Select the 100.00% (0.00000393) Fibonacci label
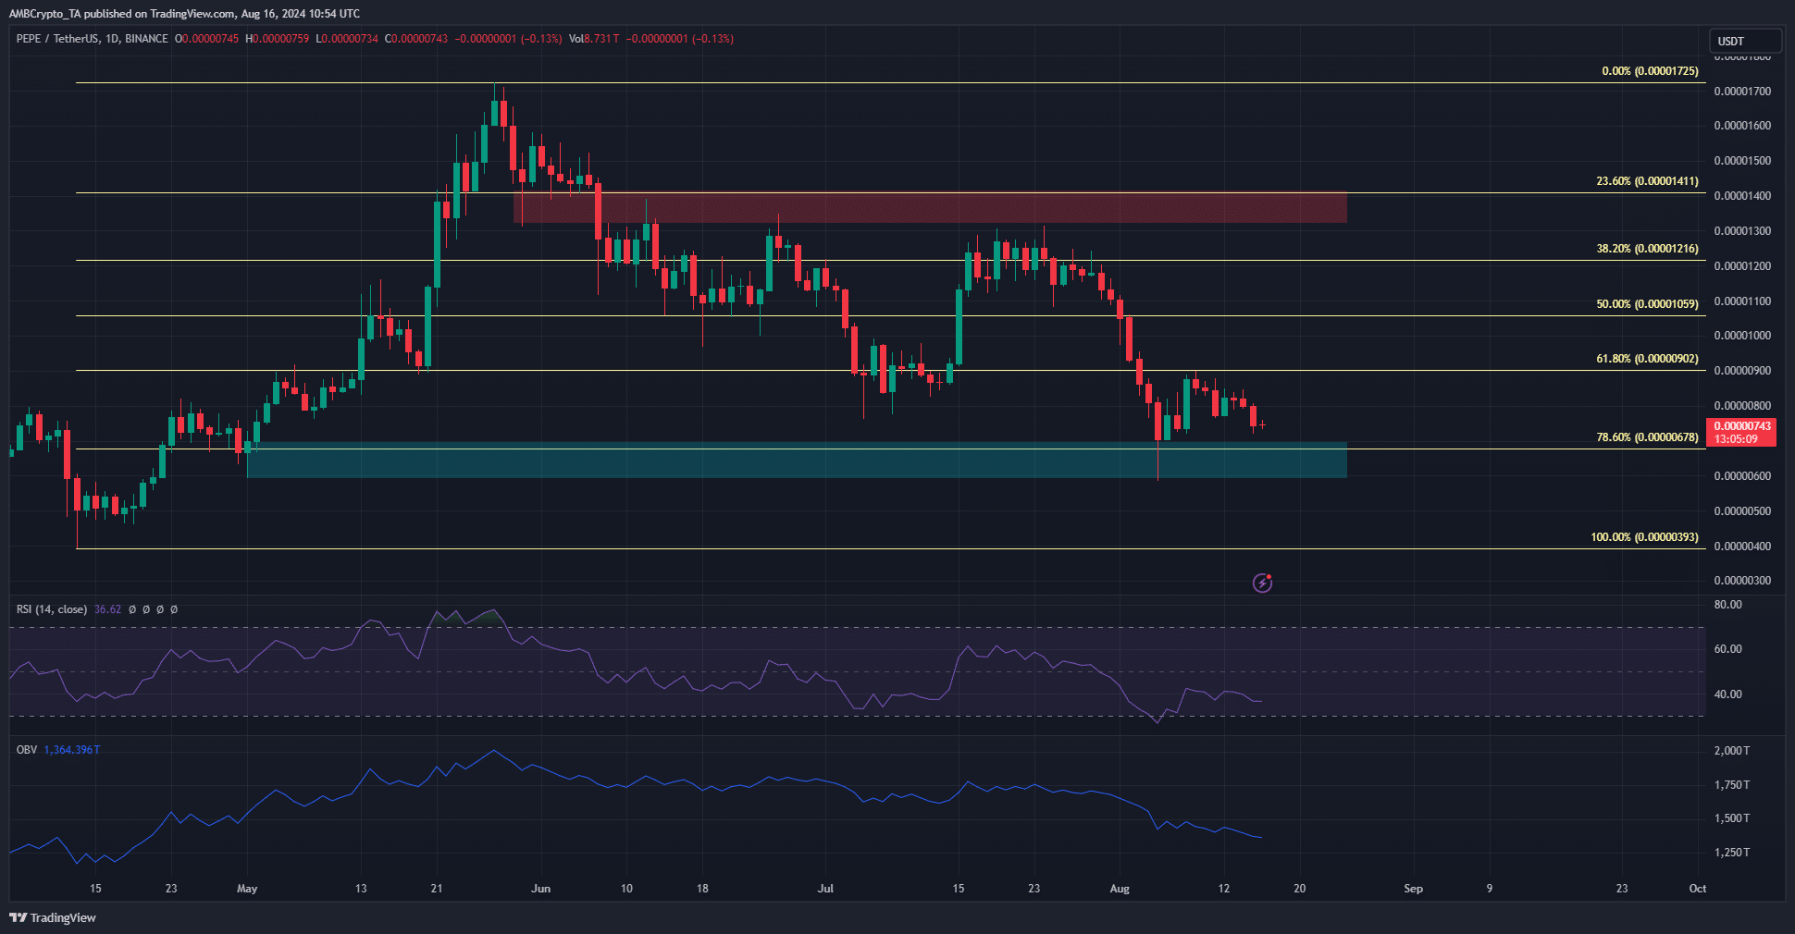 1644,537
